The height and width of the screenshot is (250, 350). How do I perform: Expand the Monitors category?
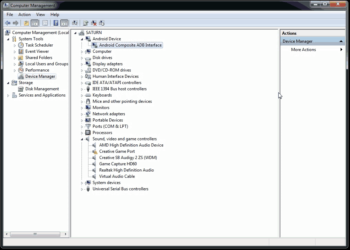(82, 108)
